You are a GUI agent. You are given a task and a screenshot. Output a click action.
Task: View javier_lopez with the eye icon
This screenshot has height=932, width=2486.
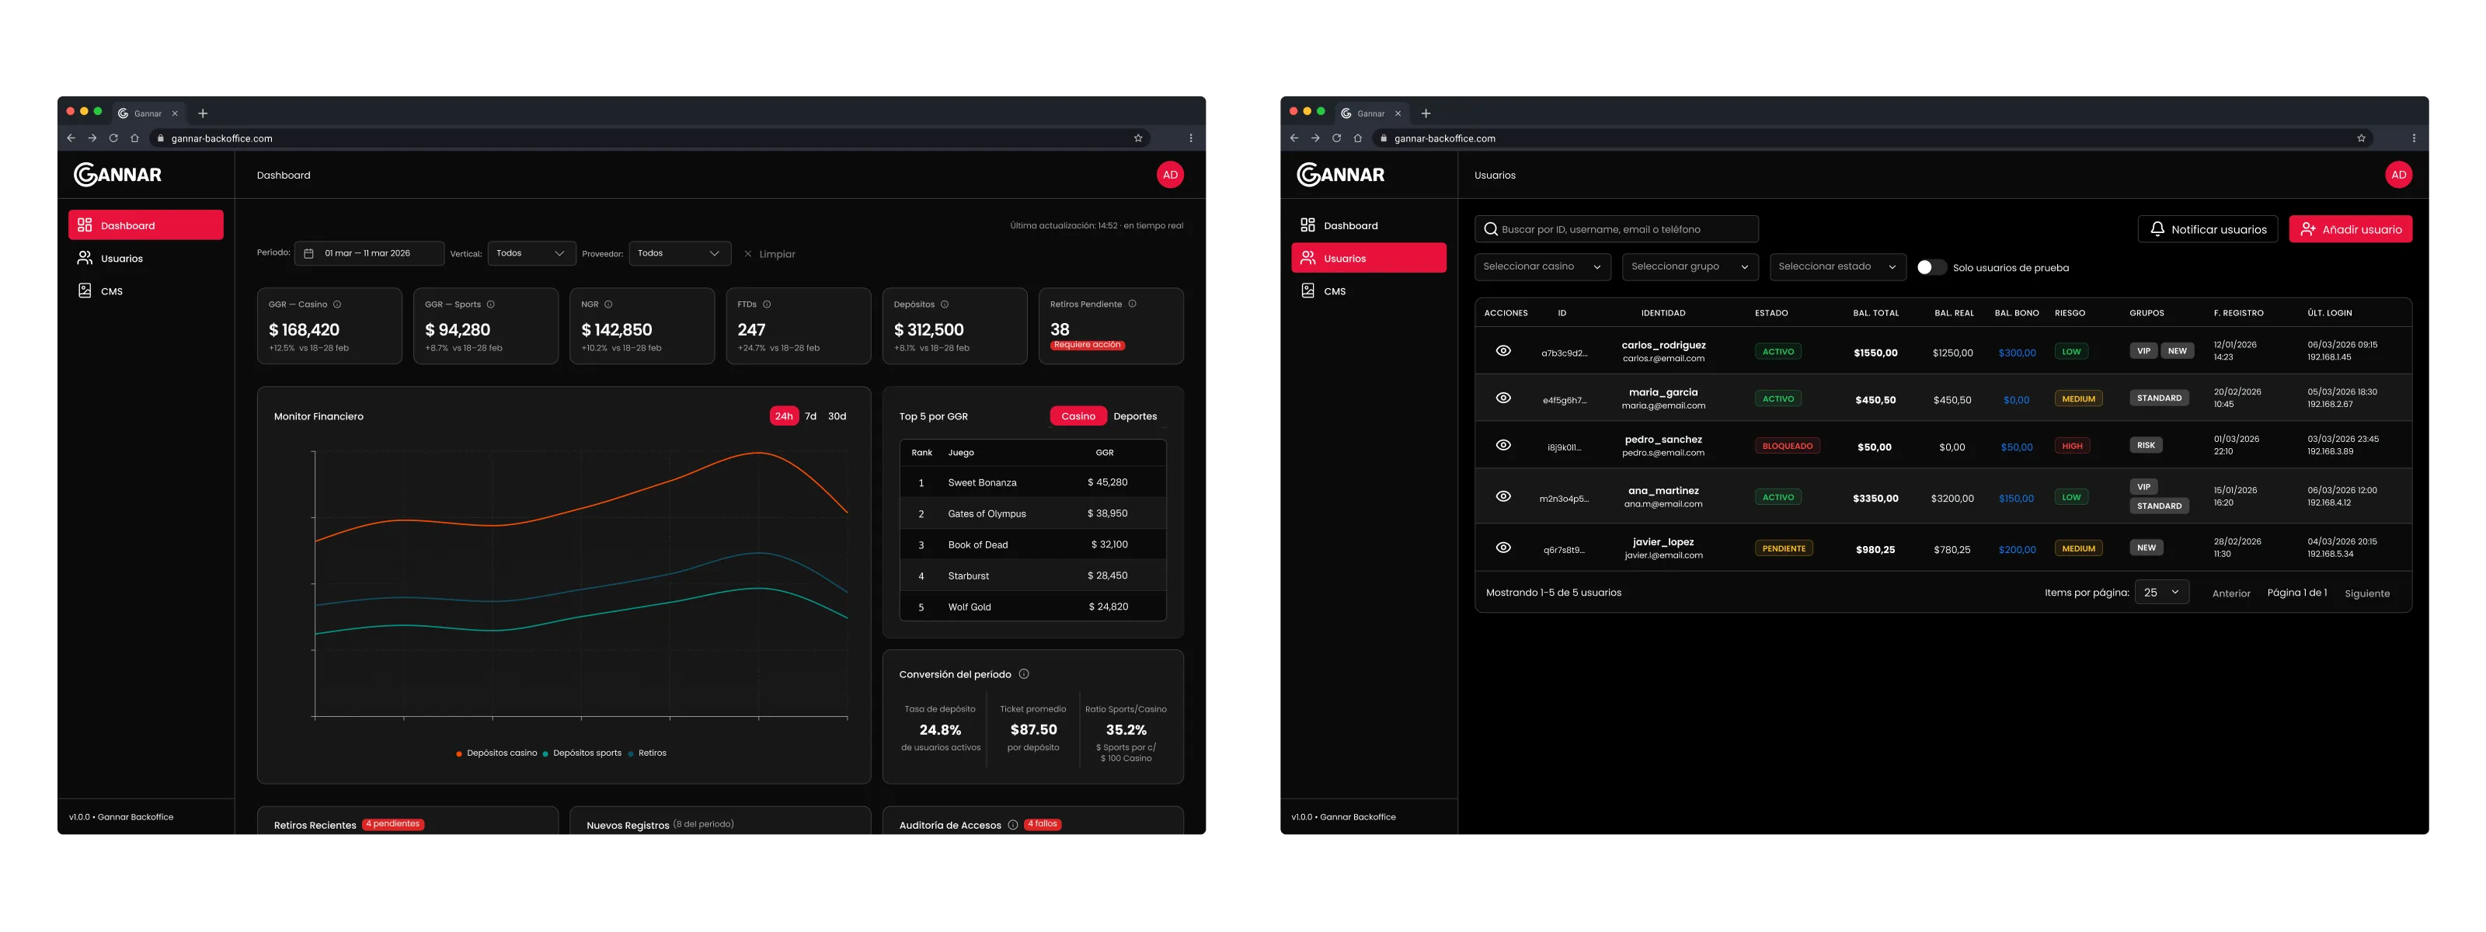point(1502,547)
